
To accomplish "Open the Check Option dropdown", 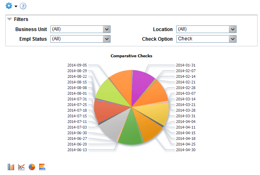I will [x=206, y=39].
